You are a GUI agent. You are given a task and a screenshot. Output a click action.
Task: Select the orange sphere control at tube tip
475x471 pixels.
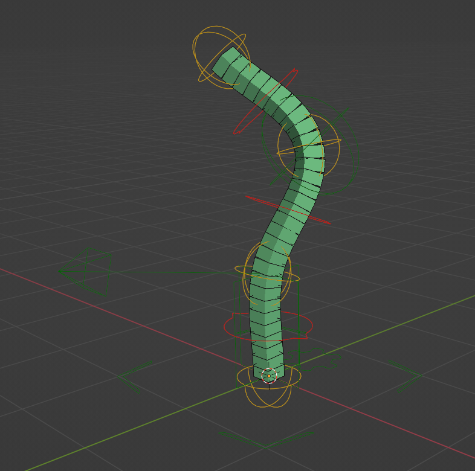[221, 57]
